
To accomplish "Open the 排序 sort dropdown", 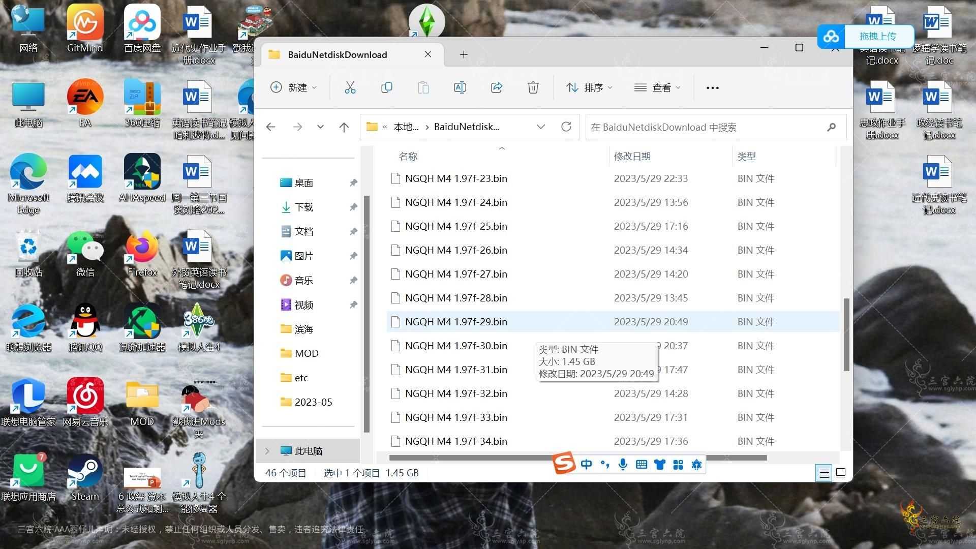I will [x=590, y=87].
